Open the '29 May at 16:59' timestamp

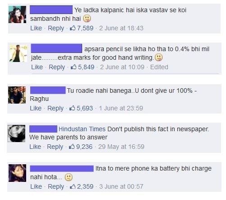[121, 147]
